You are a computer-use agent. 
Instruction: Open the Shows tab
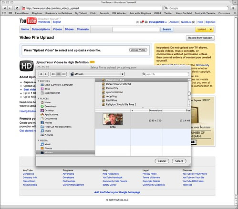coord(69,29)
